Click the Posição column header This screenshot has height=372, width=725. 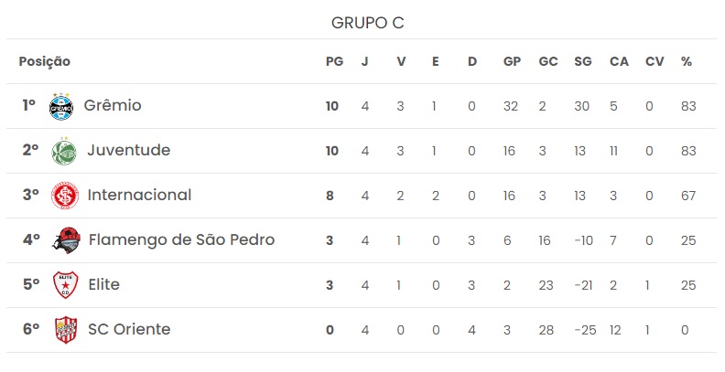44,61
